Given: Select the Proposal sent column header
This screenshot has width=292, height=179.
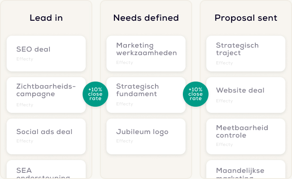Looking at the screenshot, I should tap(246, 18).
